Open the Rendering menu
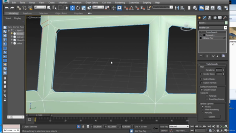The image size is (236, 133). coord(120,3)
